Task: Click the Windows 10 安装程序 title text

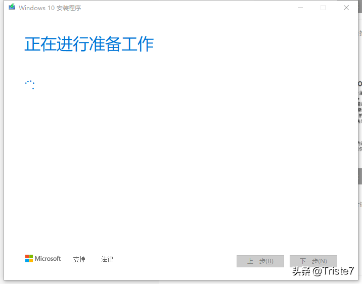Action: tap(50, 8)
